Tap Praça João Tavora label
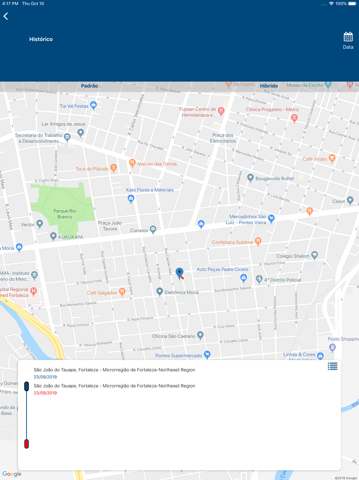This screenshot has width=359, height=480. [x=110, y=226]
